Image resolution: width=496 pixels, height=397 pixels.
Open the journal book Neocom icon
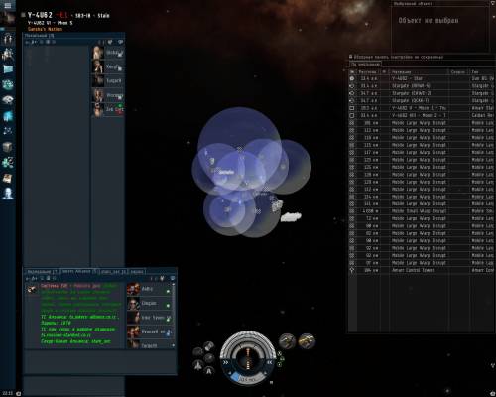coord(8,178)
